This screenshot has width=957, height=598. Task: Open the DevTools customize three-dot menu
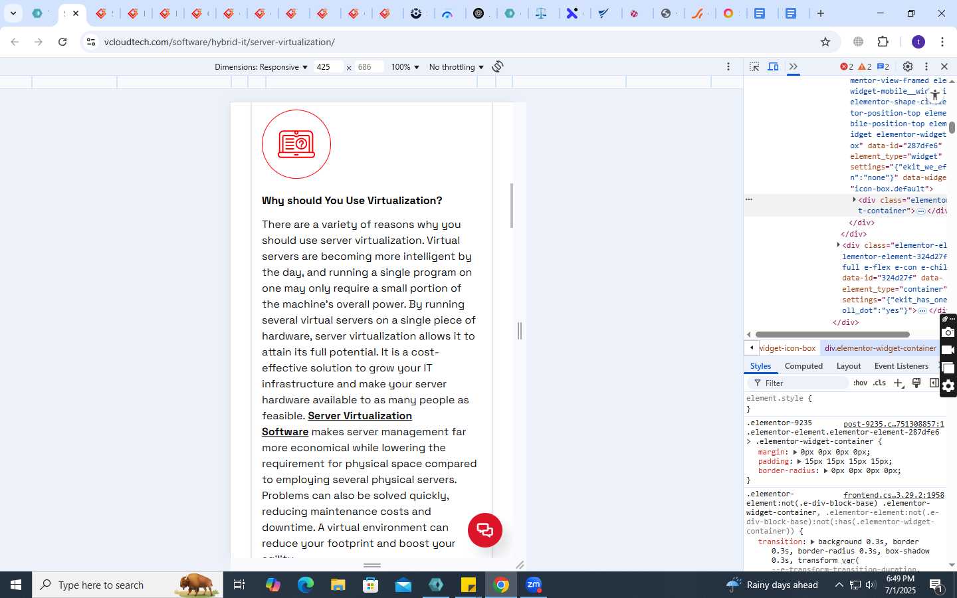pos(926,66)
